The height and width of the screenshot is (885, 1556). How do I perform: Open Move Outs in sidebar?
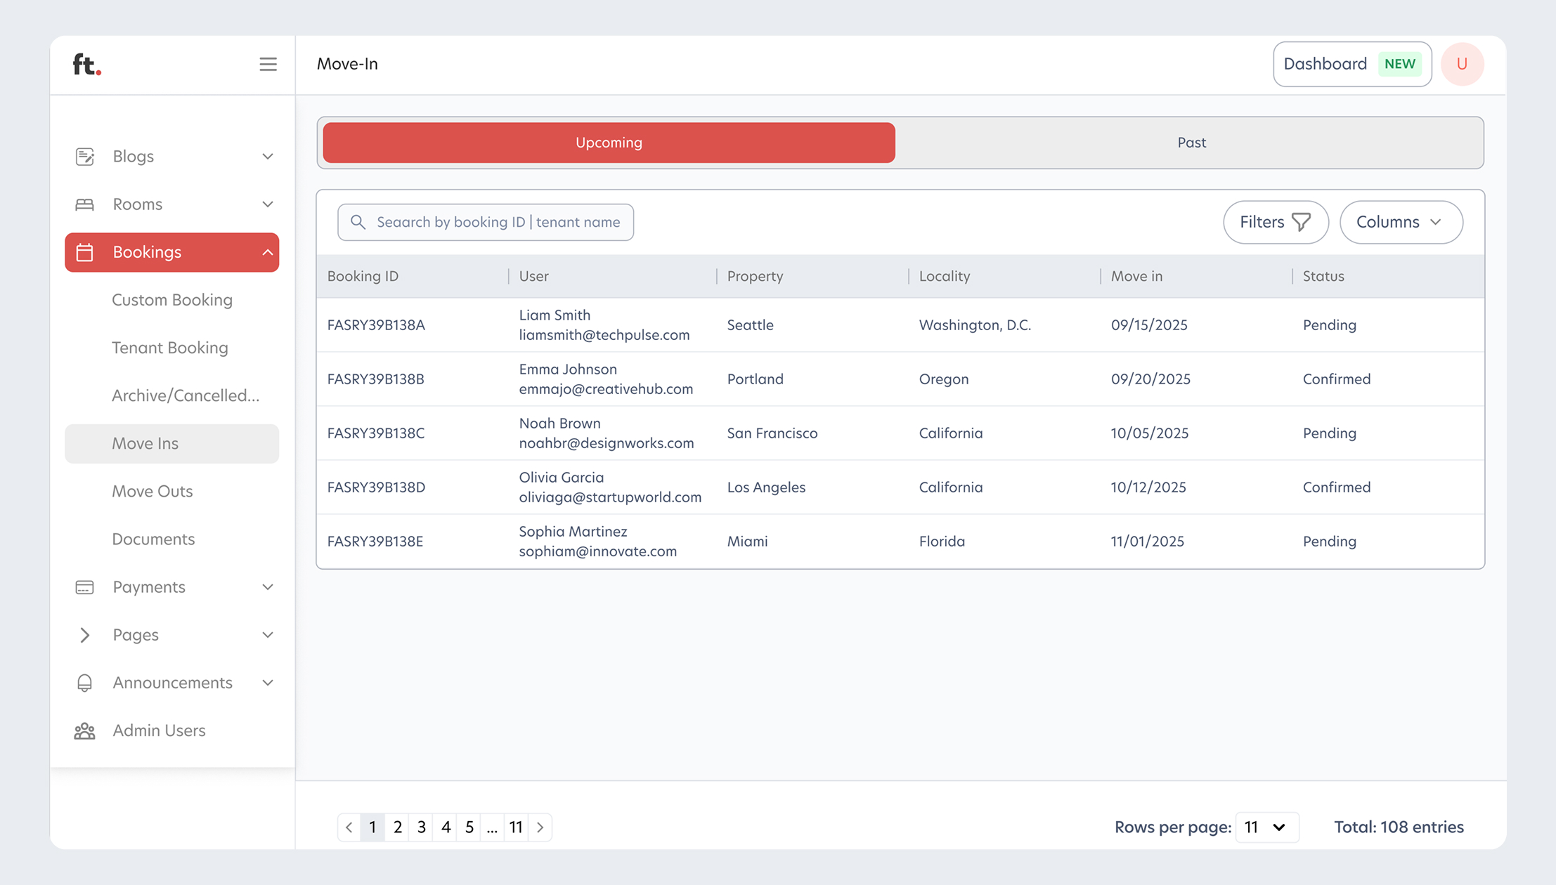point(153,491)
